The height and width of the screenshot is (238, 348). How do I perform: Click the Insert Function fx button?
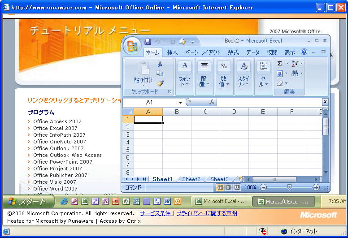(x=212, y=102)
